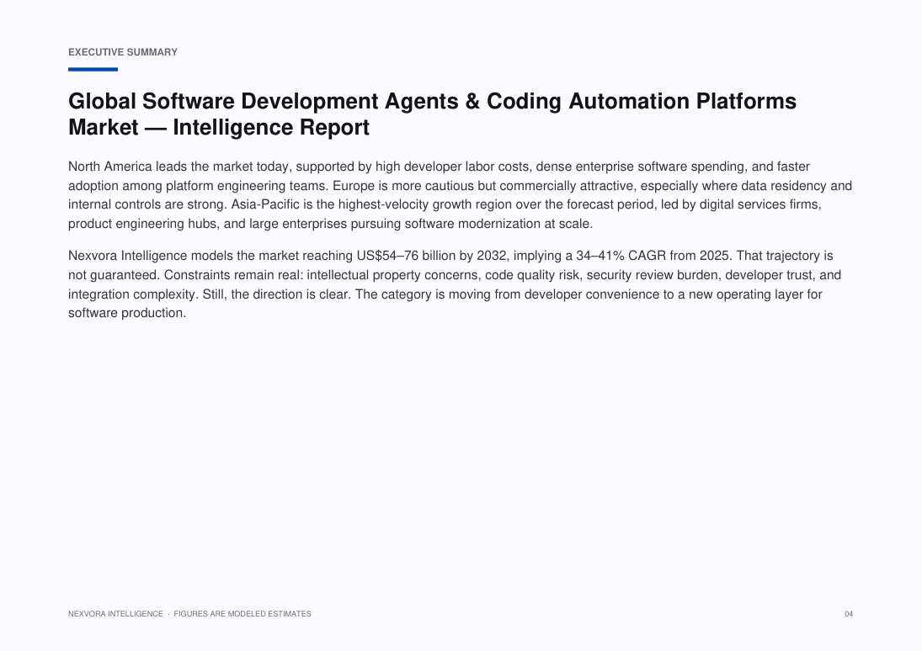Click the "34–41% CAGR" value
This screenshot has width=922, height=651.
click(x=621, y=257)
